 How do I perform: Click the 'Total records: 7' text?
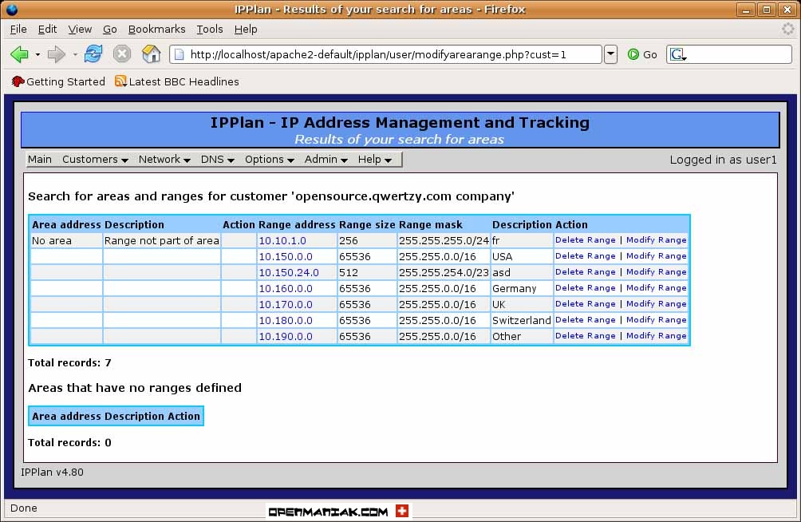69,362
